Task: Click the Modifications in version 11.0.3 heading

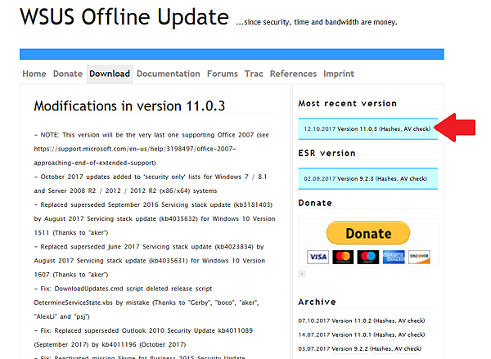Action: coord(129,106)
